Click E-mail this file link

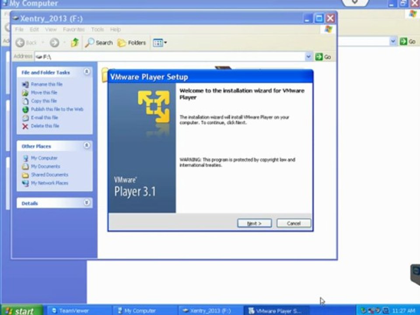[44, 117]
